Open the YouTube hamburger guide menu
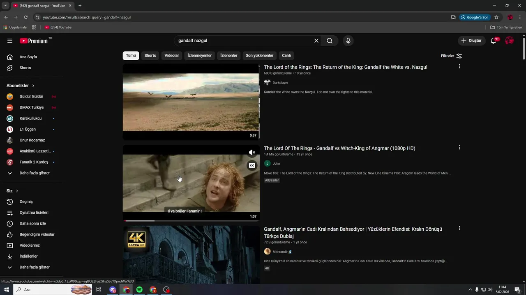 pos(10,41)
